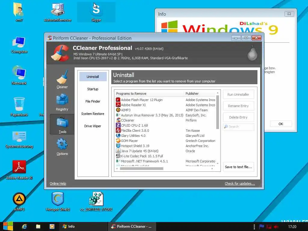The height and width of the screenshot is (231, 308).
Task: Click the Windows Start button
Action: click(x=8, y=226)
